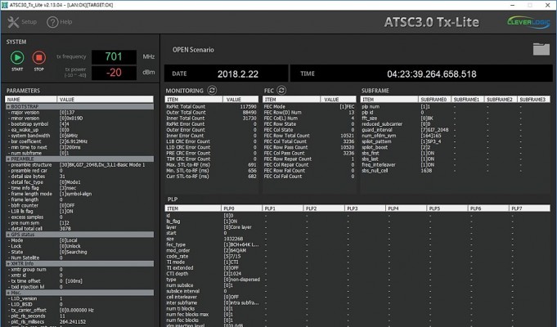Click the SUBFRAME2 column header
Viewport: 557px width, 327px height.
pos(500,100)
